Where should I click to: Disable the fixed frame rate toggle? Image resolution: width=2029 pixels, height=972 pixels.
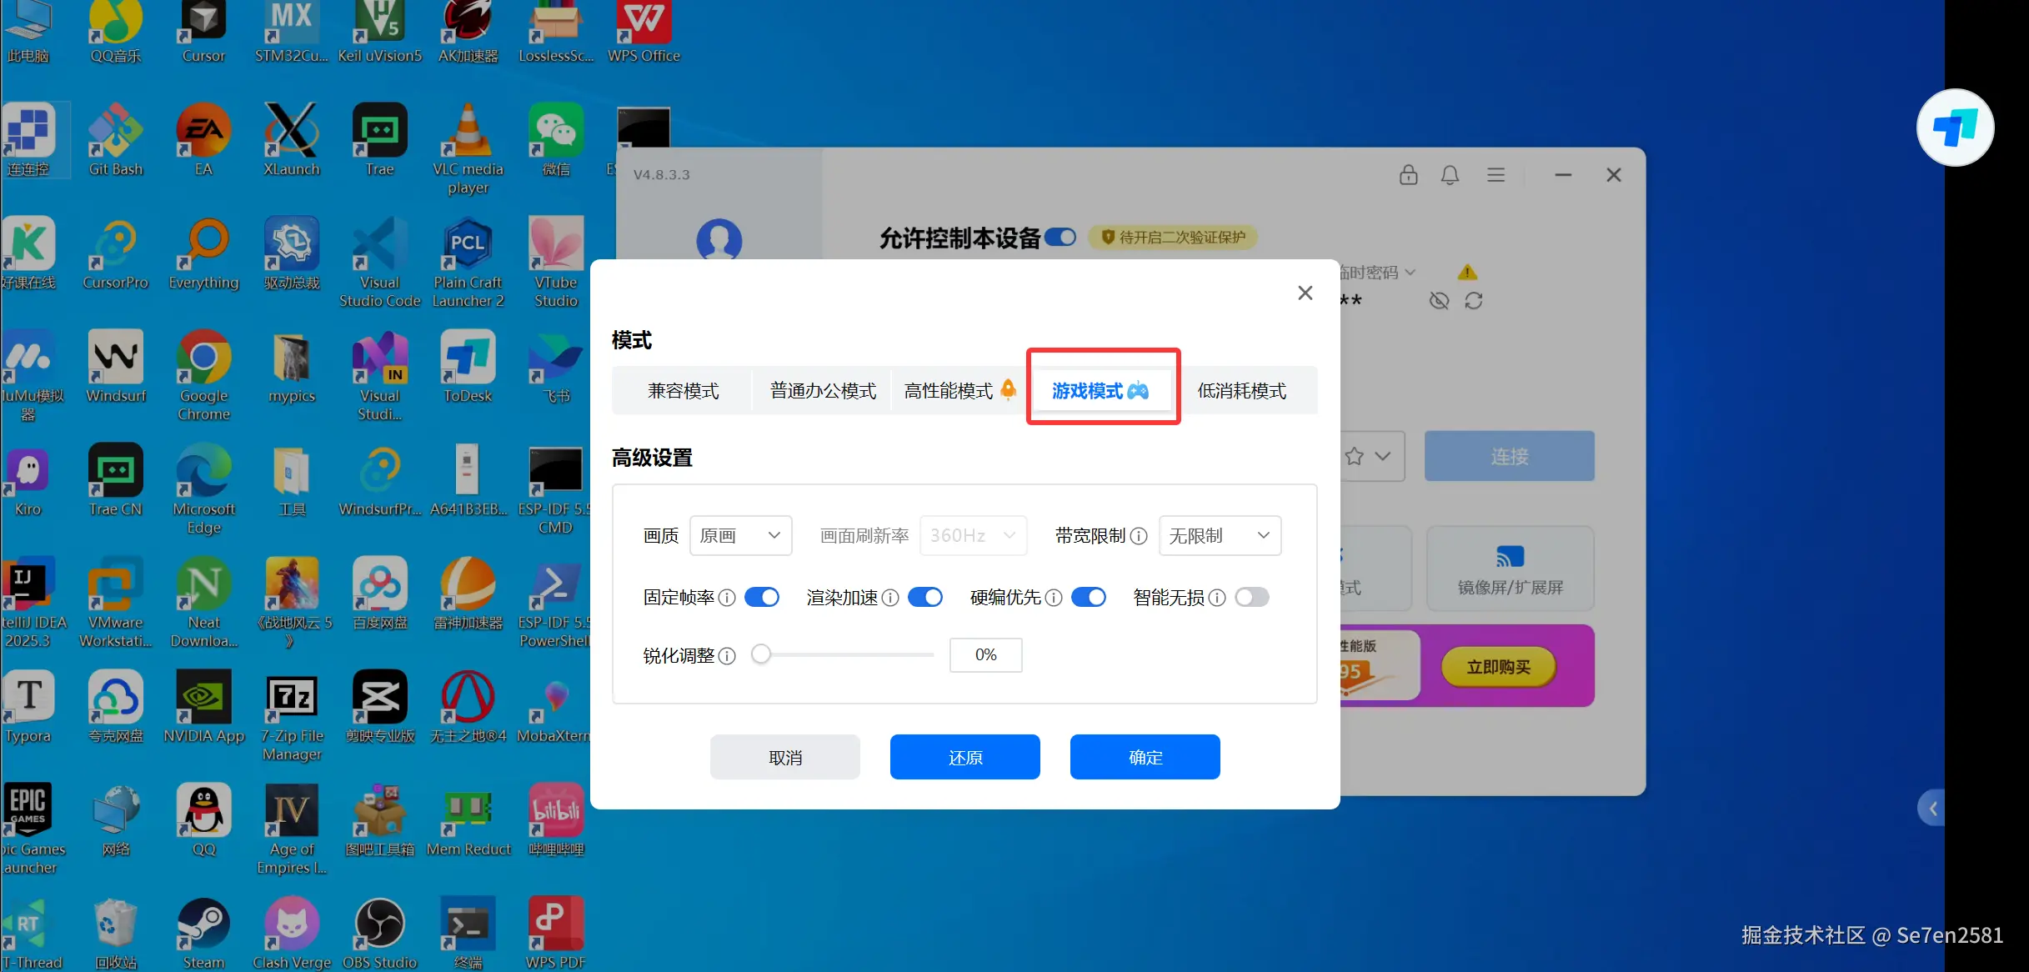[x=762, y=598]
